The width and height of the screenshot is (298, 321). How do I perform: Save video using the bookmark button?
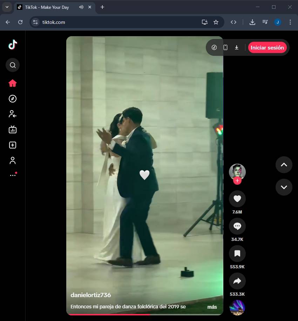click(x=237, y=254)
